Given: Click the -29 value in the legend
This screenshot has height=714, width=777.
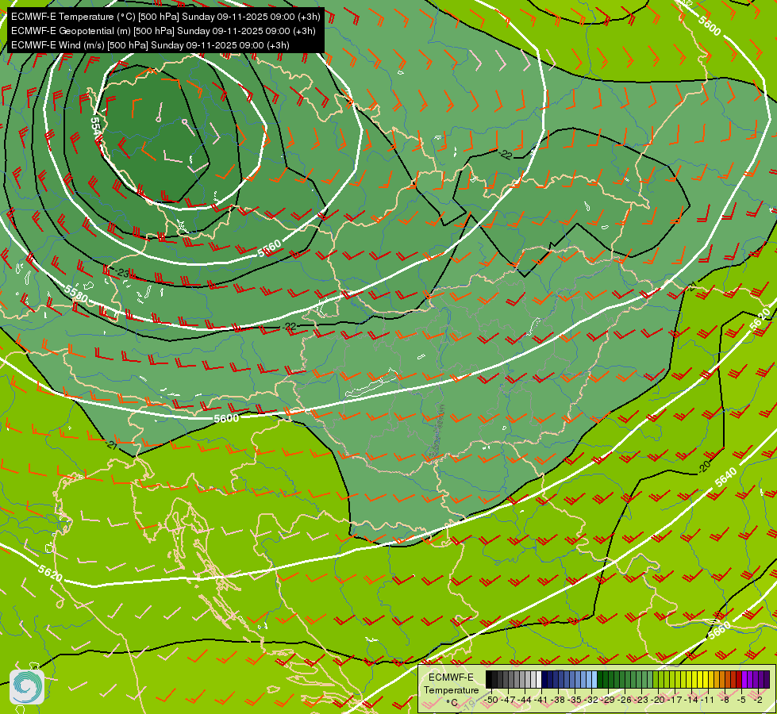Looking at the screenshot, I should tap(607, 700).
